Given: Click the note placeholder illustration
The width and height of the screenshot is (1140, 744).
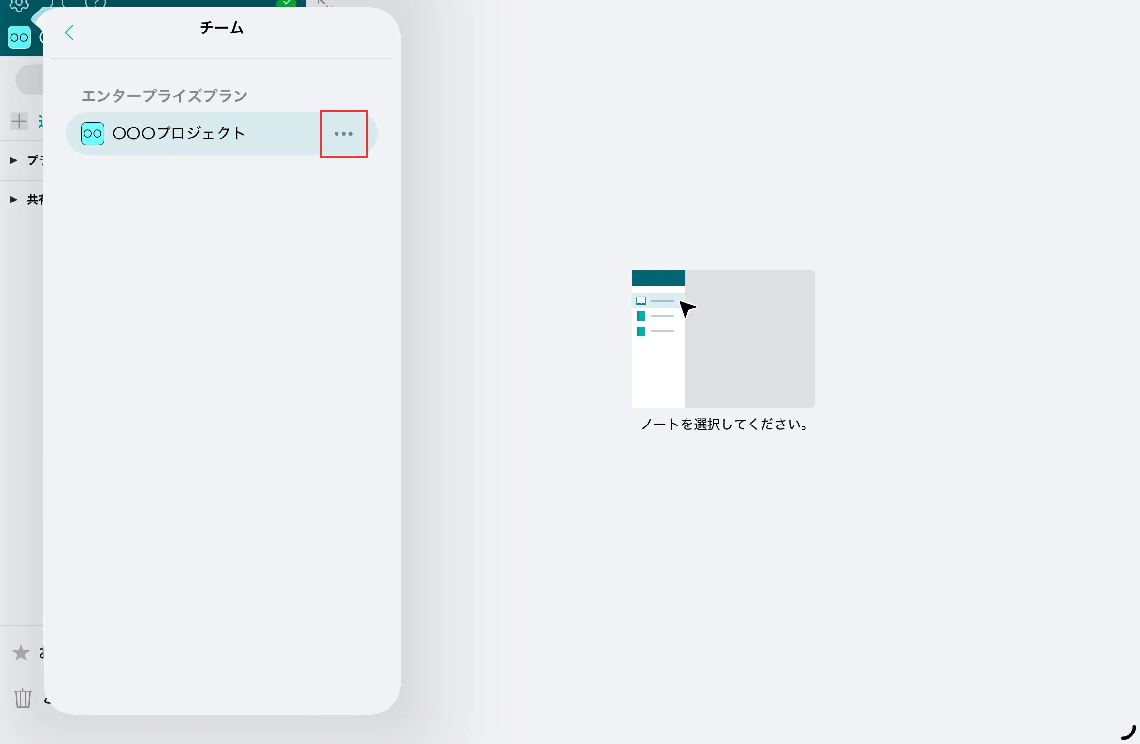Looking at the screenshot, I should click(x=722, y=338).
